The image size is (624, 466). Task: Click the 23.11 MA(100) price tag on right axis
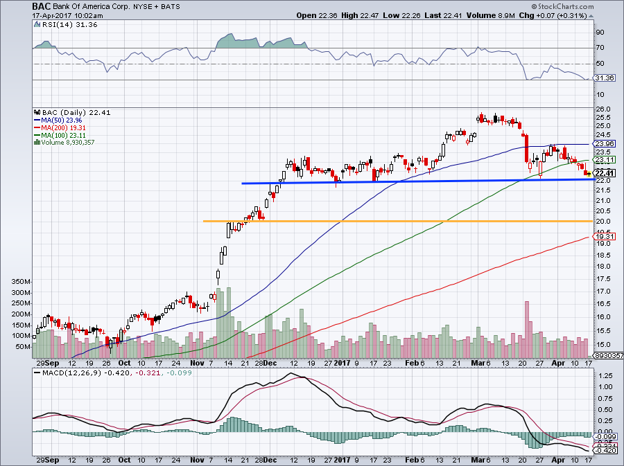[x=605, y=160]
